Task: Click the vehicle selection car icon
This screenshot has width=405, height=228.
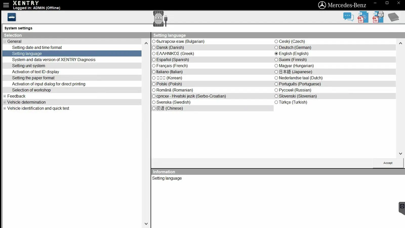Action: [12, 17]
